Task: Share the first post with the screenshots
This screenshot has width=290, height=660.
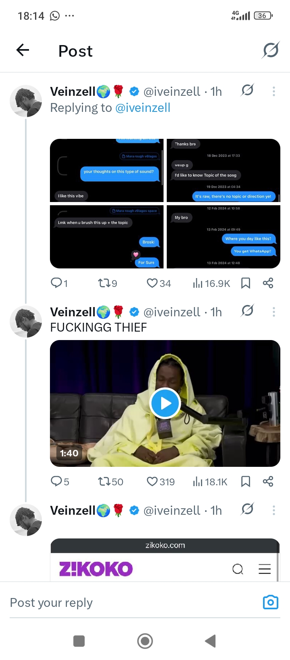Action: click(268, 283)
